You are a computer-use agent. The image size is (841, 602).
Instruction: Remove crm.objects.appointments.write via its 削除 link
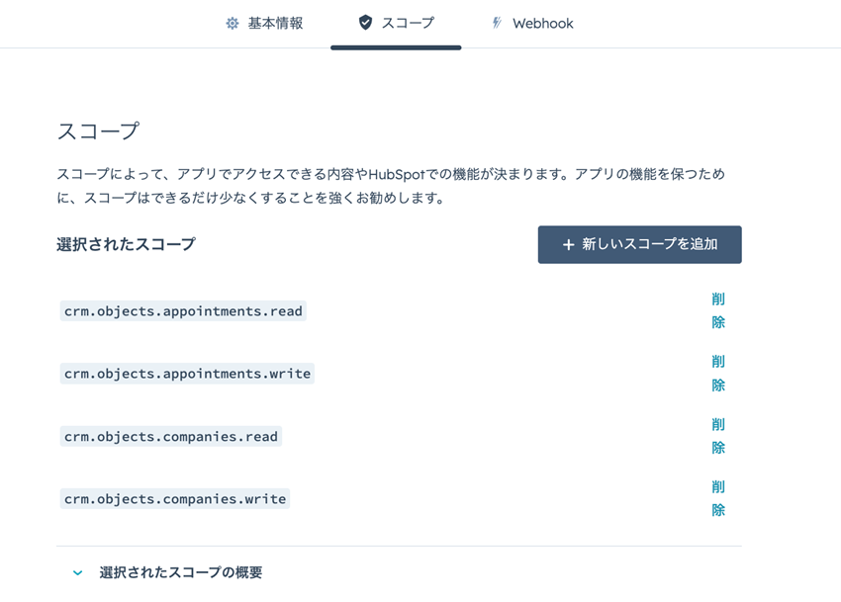718,373
